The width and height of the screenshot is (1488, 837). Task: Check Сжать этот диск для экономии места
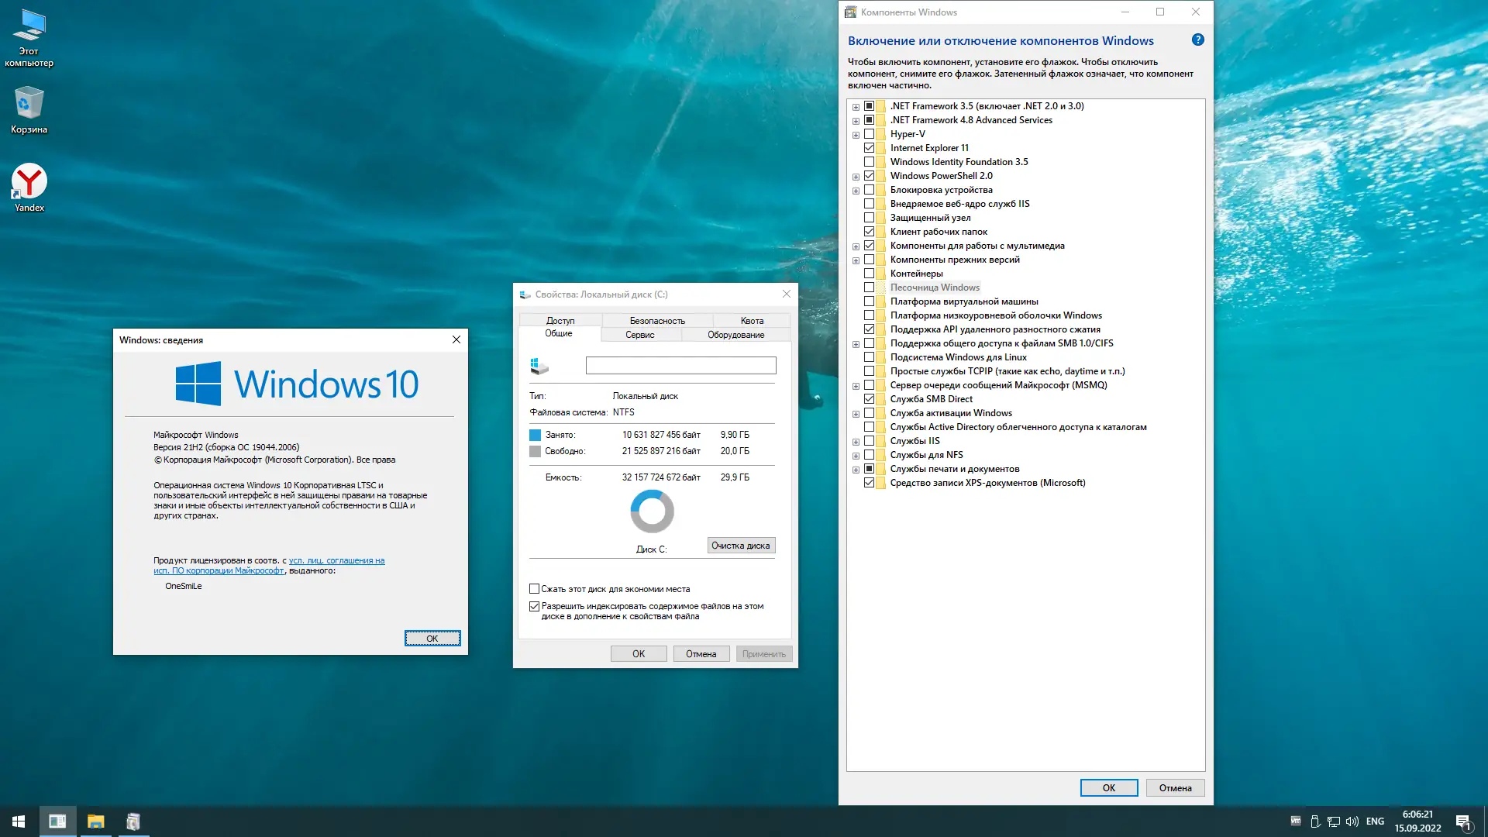pos(534,589)
